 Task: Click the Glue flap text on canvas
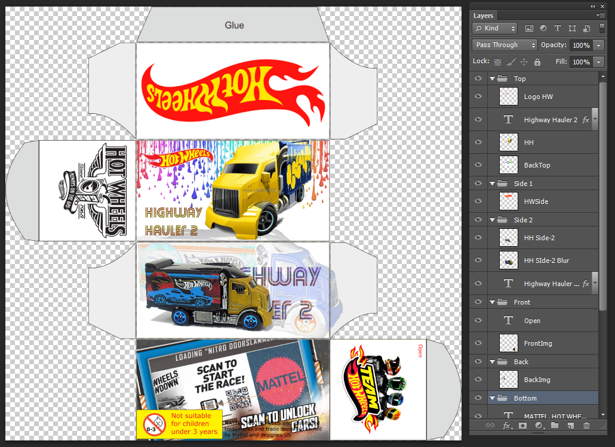pyautogui.click(x=234, y=25)
